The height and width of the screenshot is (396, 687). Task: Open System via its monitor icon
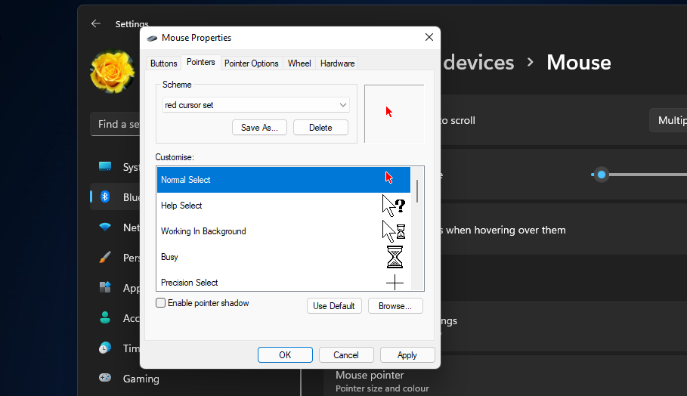pos(105,166)
